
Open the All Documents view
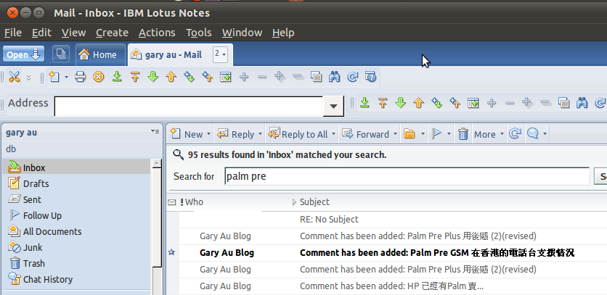(x=52, y=231)
